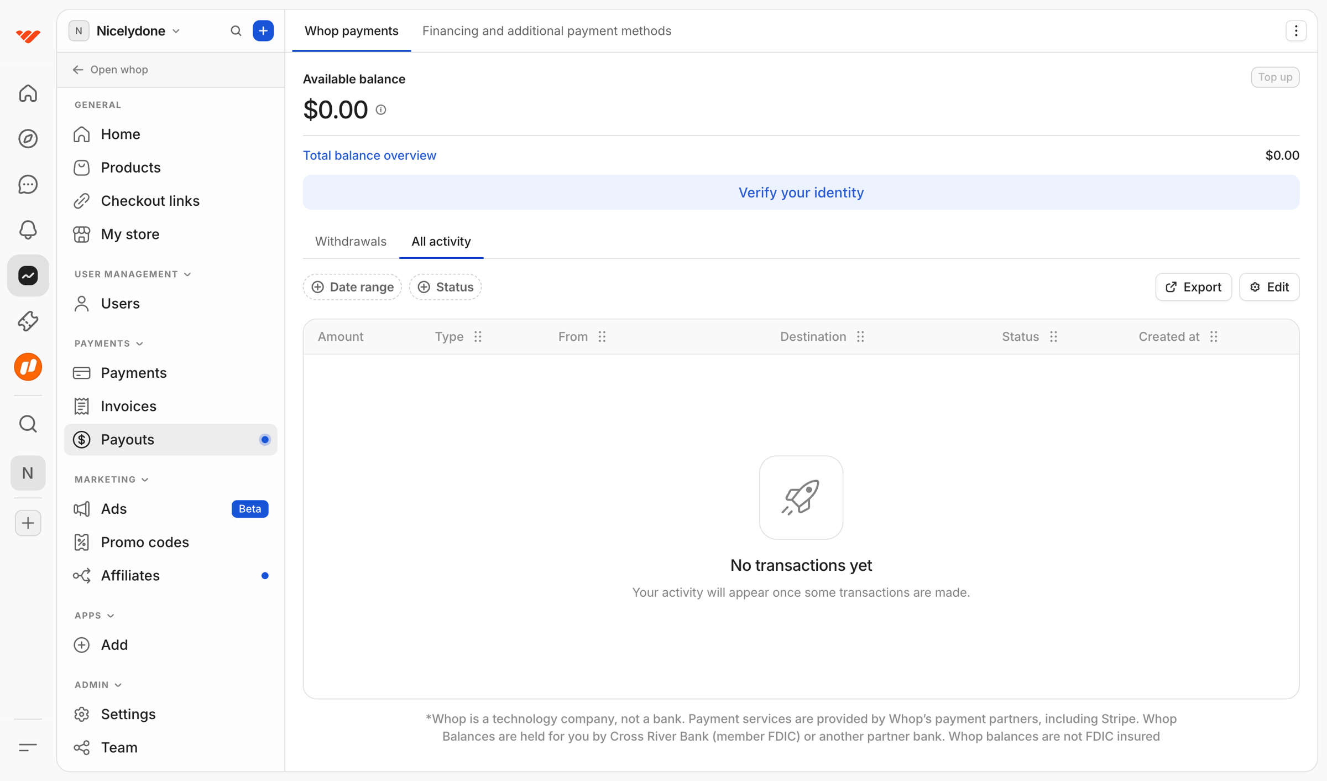Open Ads in the sidebar
Image resolution: width=1327 pixels, height=781 pixels.
[x=170, y=509]
